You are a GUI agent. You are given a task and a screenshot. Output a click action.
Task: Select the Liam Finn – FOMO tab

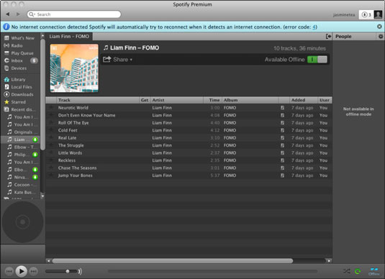tap(69, 37)
